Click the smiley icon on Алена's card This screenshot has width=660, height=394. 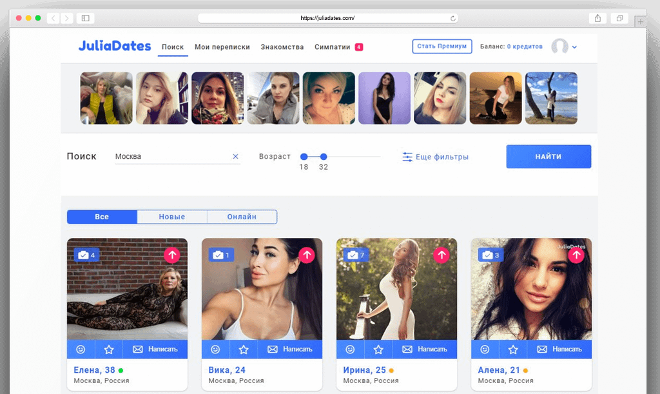[x=485, y=350]
